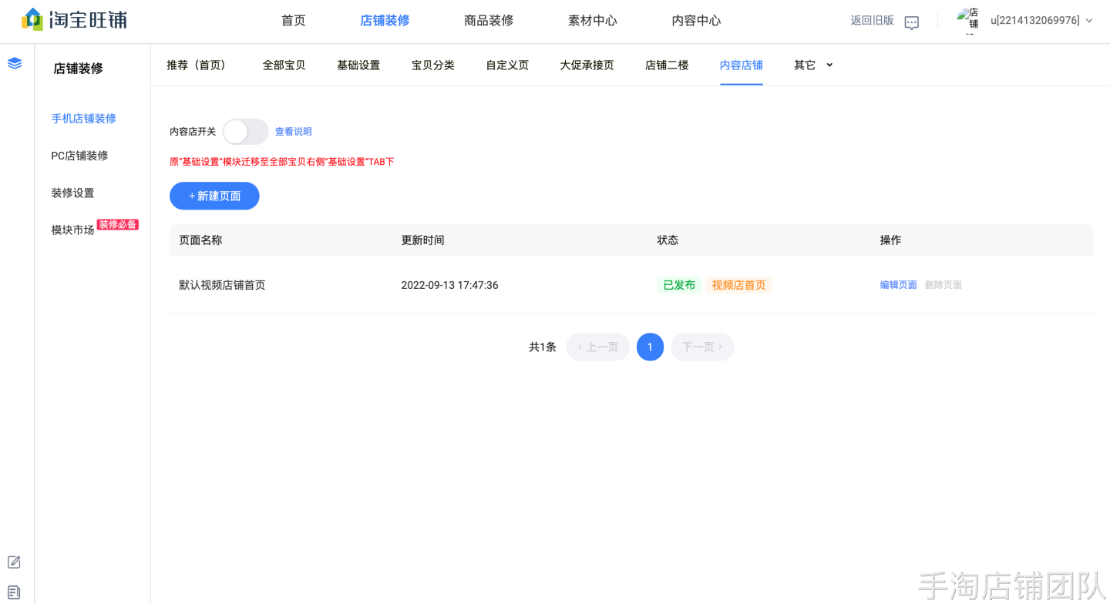Switch to 宝贝分类 tab

pyautogui.click(x=433, y=65)
